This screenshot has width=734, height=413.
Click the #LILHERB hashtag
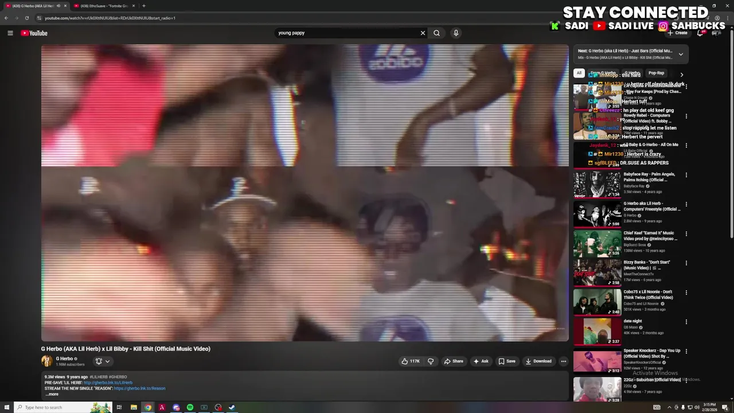tap(97, 377)
